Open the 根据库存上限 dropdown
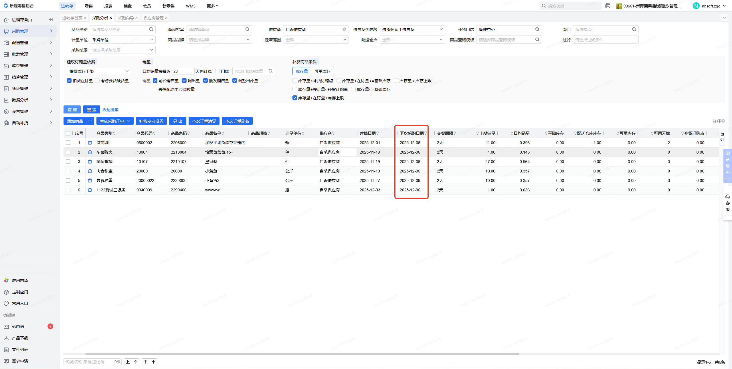 (x=99, y=71)
